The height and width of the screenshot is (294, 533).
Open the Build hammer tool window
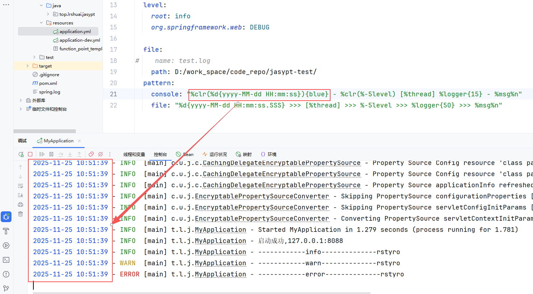(6, 231)
